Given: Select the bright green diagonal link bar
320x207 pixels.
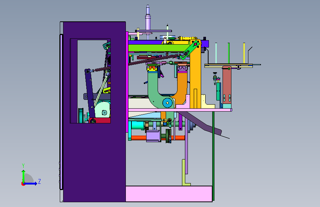Looking at the screenshot, I should point(190,50).
